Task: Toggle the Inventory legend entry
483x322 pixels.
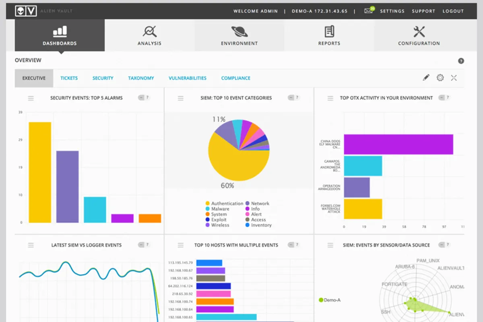Action: tap(258, 225)
